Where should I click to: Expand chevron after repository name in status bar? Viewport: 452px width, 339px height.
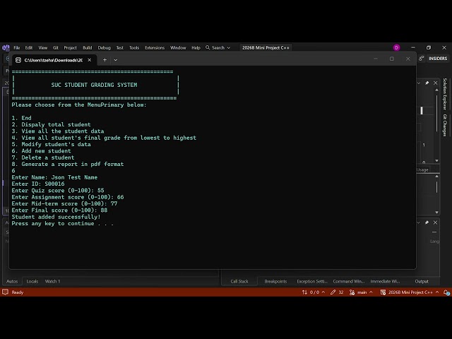pyautogui.click(x=437, y=292)
